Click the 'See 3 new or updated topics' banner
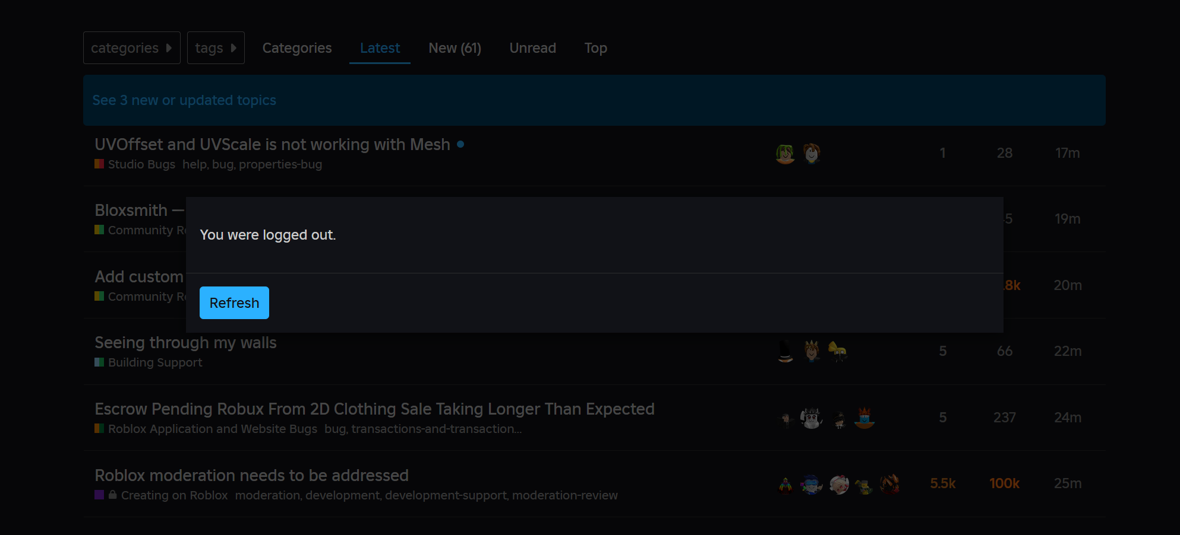The height and width of the screenshot is (535, 1180). click(x=594, y=100)
